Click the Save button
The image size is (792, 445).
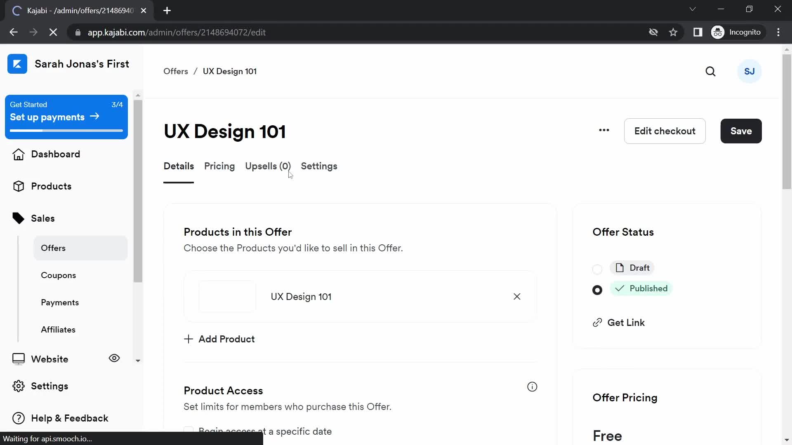[x=741, y=131]
